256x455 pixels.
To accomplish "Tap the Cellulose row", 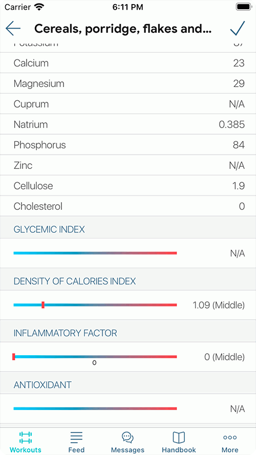I will pos(128,185).
